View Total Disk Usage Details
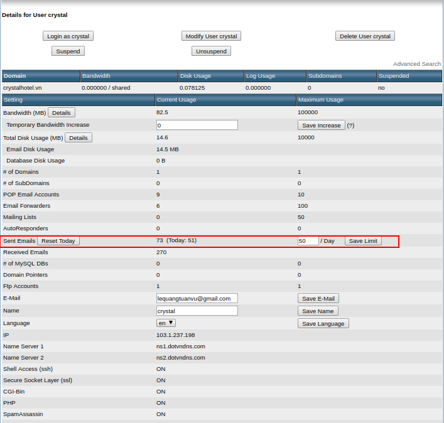The width and height of the screenshot is (444, 423). tap(78, 137)
